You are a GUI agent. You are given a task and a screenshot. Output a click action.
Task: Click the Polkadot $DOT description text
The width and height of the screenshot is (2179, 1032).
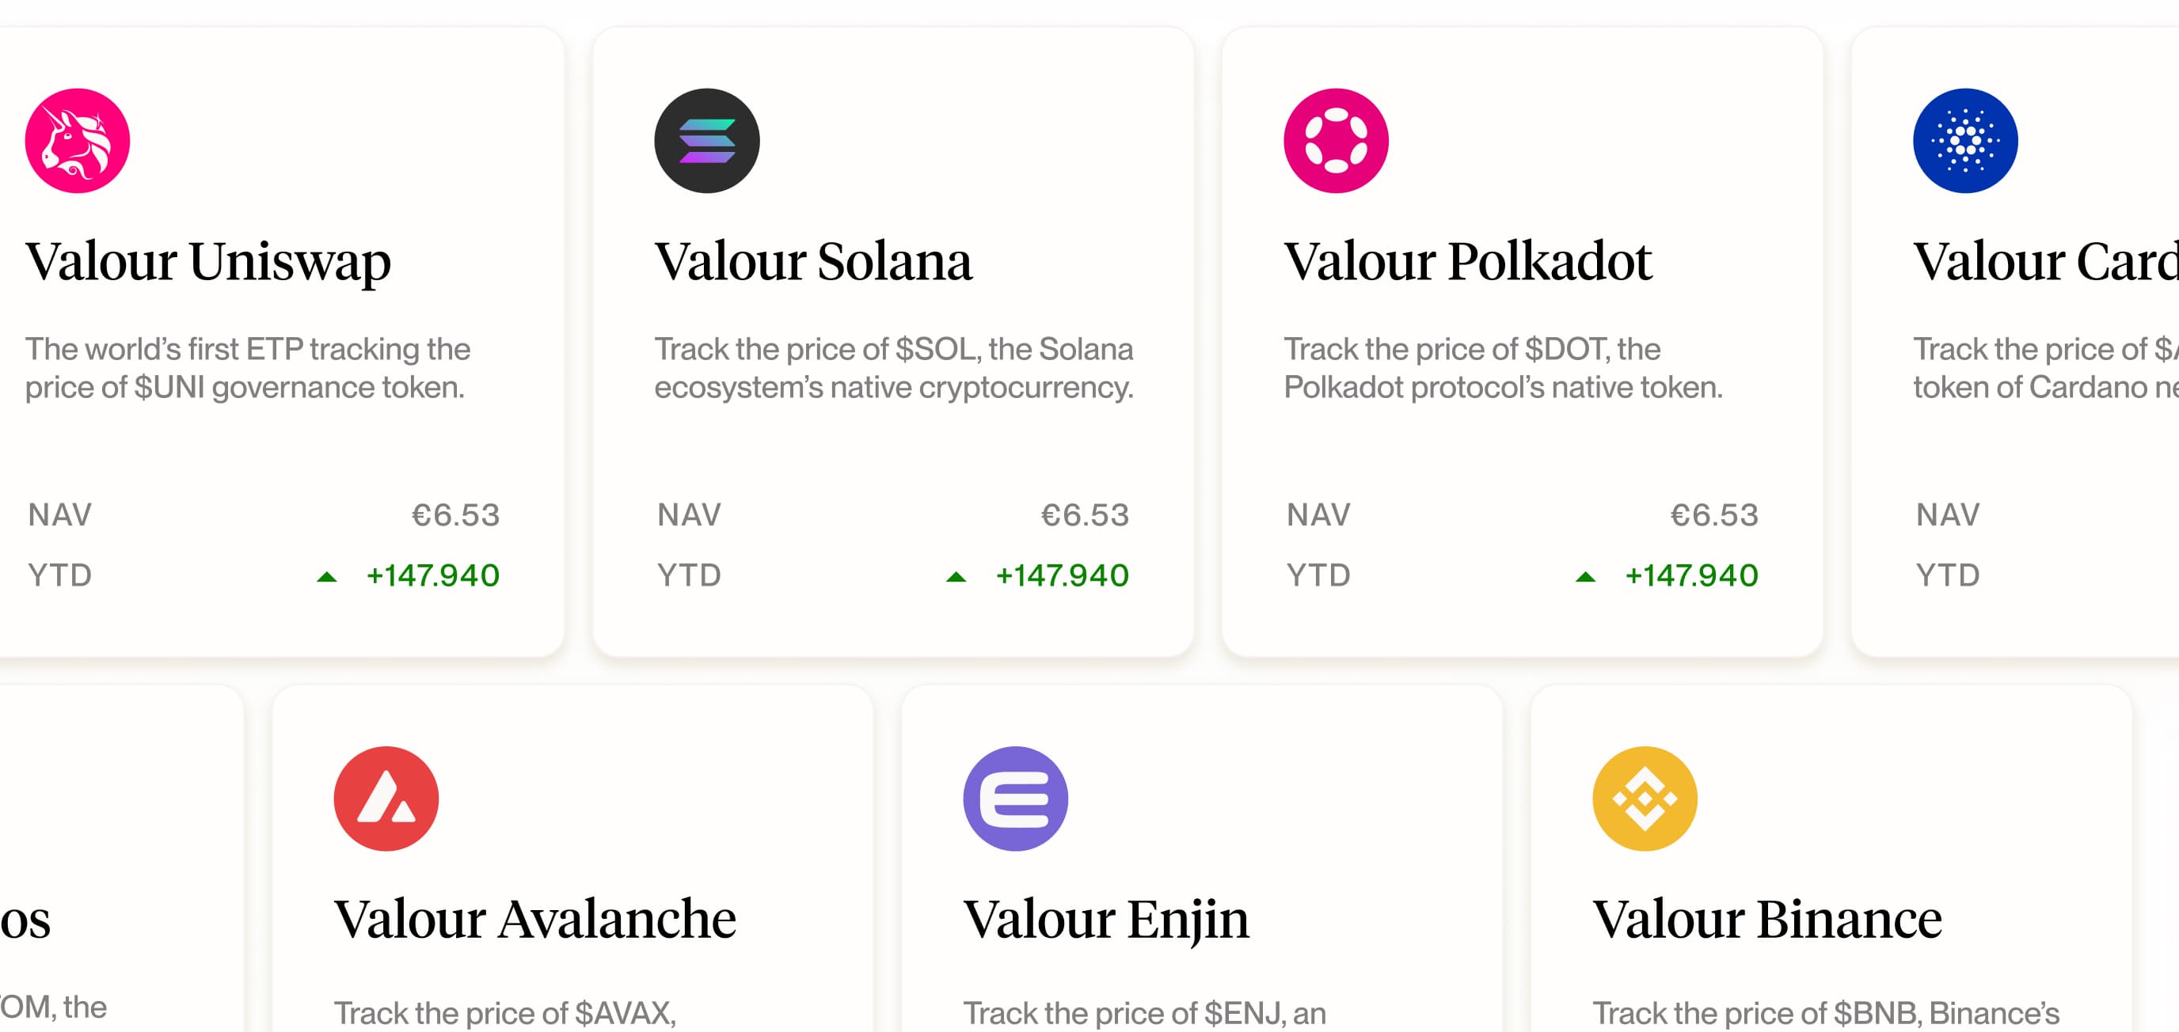tap(1502, 368)
